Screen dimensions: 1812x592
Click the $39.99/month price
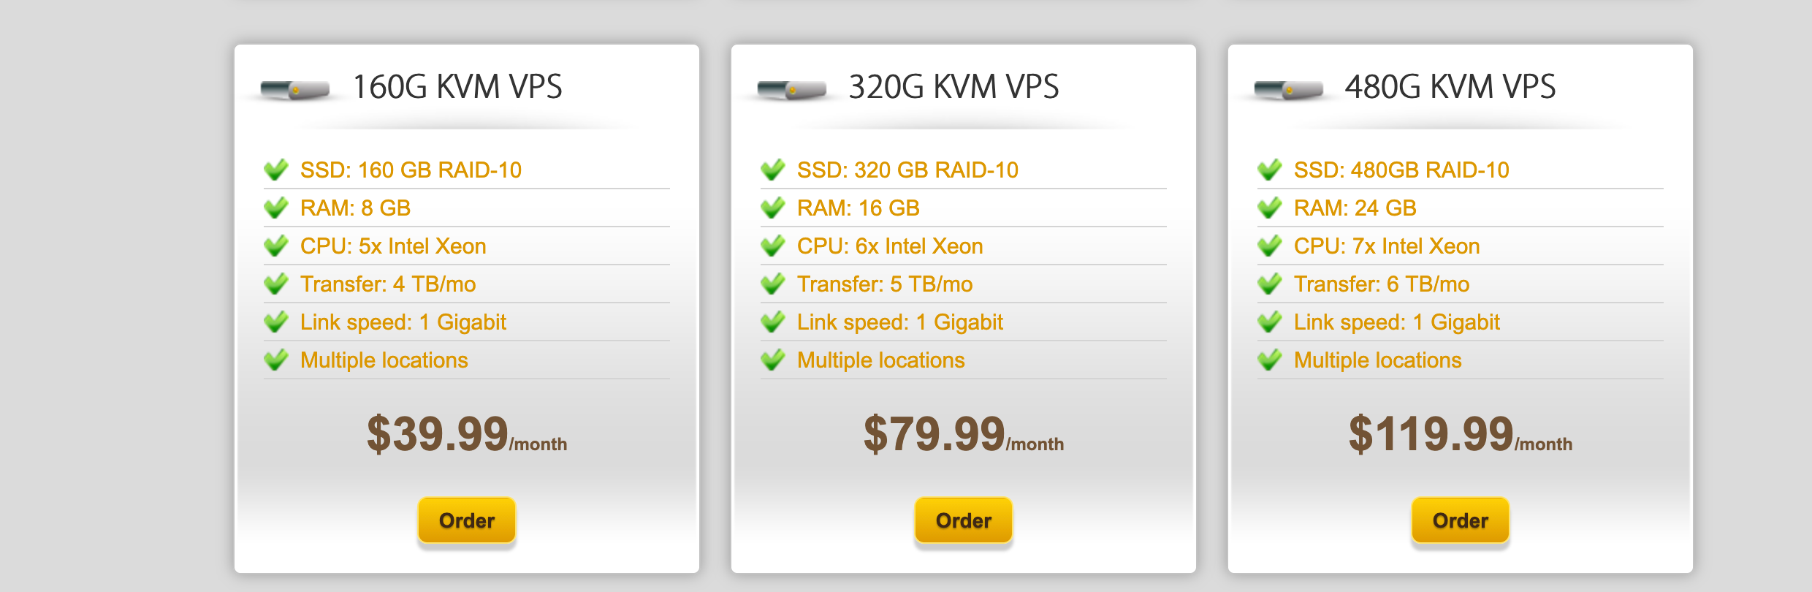coord(466,434)
